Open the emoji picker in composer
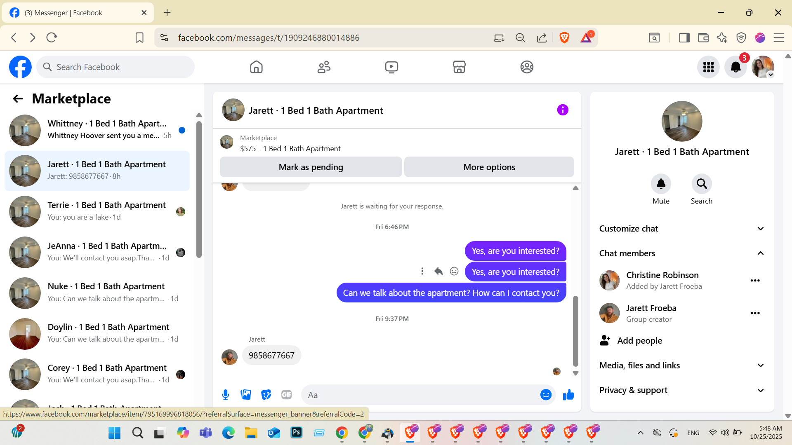 [546, 395]
